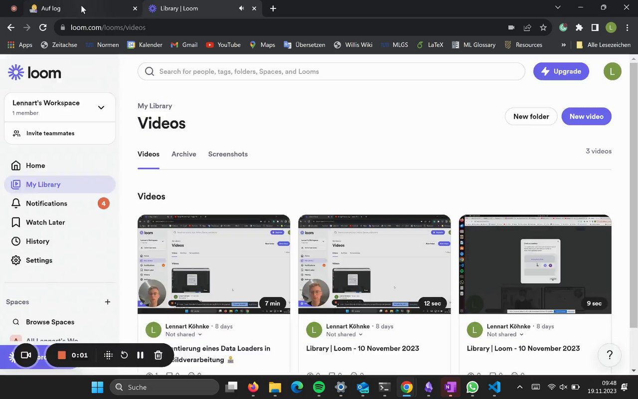Viewport: 638px width, 399px height.
Task: Expand the Lennart's Workspace switcher
Action: 60,107
